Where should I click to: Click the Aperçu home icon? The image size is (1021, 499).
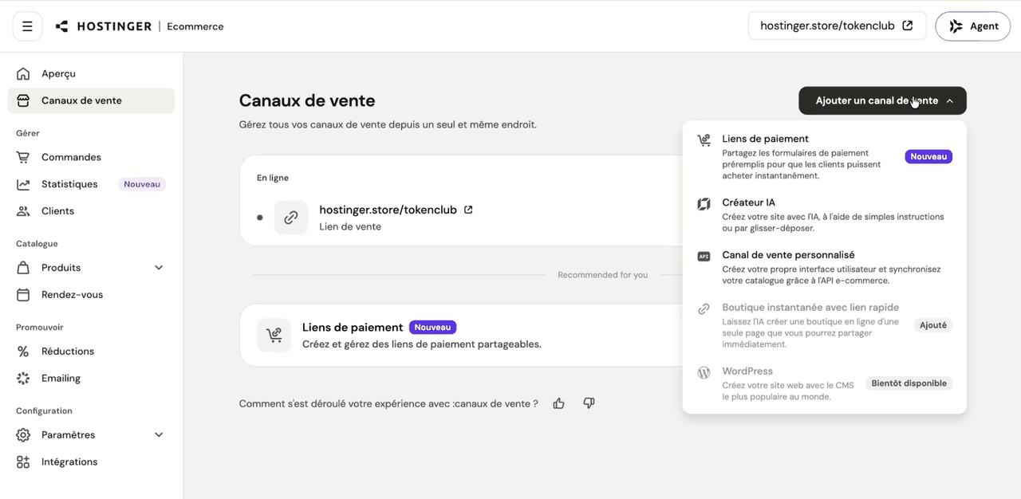click(x=23, y=73)
